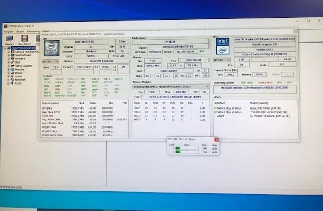323x211 pixels.
Task: Click the HWiNFO64 title bar icon
Action: coord(6,26)
